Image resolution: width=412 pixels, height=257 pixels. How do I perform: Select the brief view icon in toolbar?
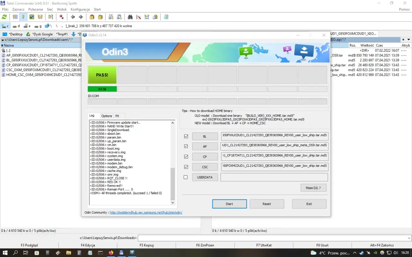(15, 17)
